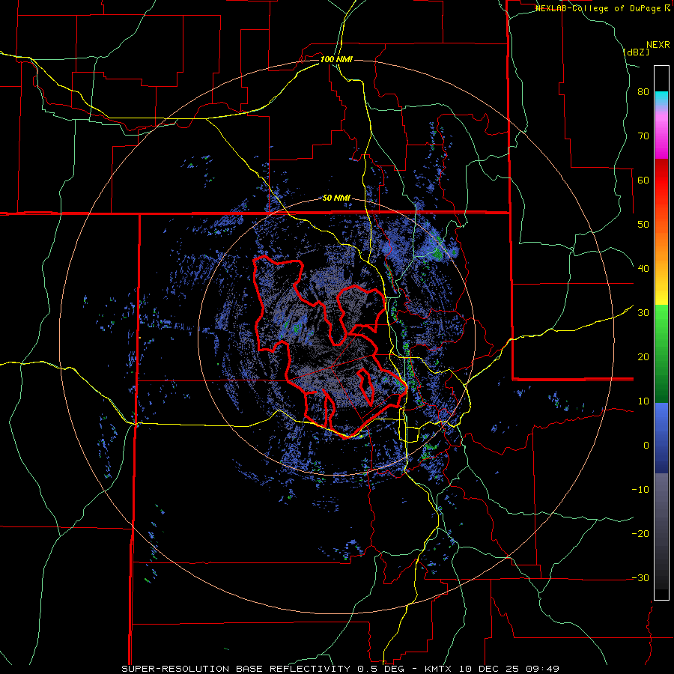
Task: Click the 80 value on the color scale
Action: coord(643,92)
